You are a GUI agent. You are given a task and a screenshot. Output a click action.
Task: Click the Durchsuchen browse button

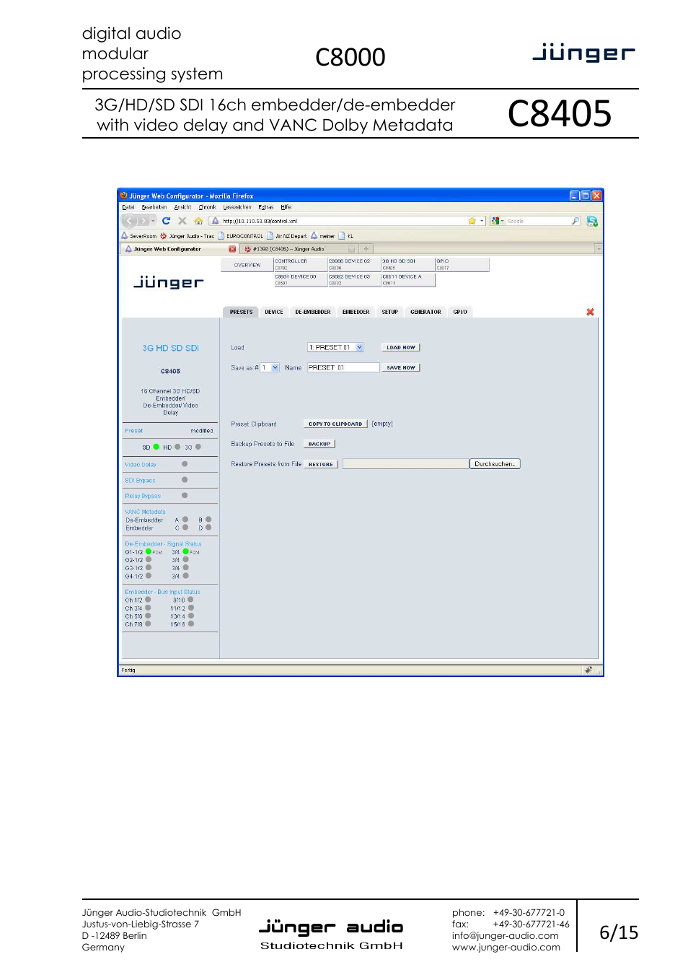click(x=495, y=464)
